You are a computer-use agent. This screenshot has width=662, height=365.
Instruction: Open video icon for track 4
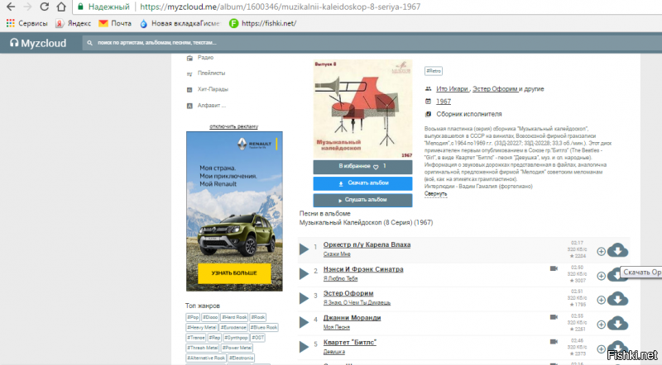tap(554, 317)
